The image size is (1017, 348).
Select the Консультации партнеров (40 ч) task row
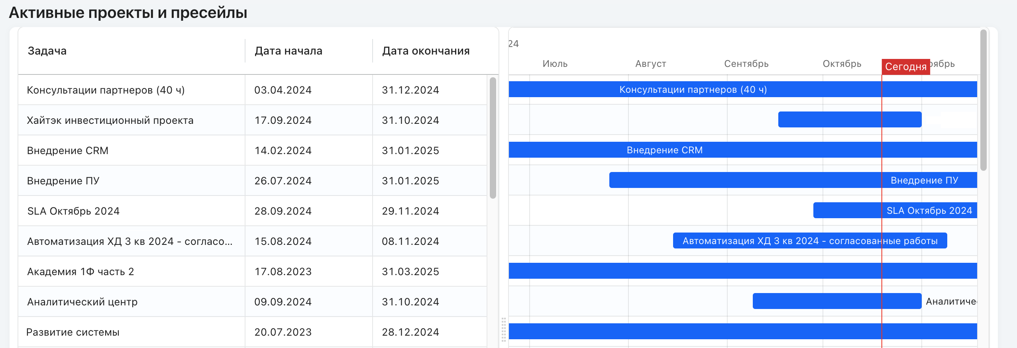click(x=252, y=90)
